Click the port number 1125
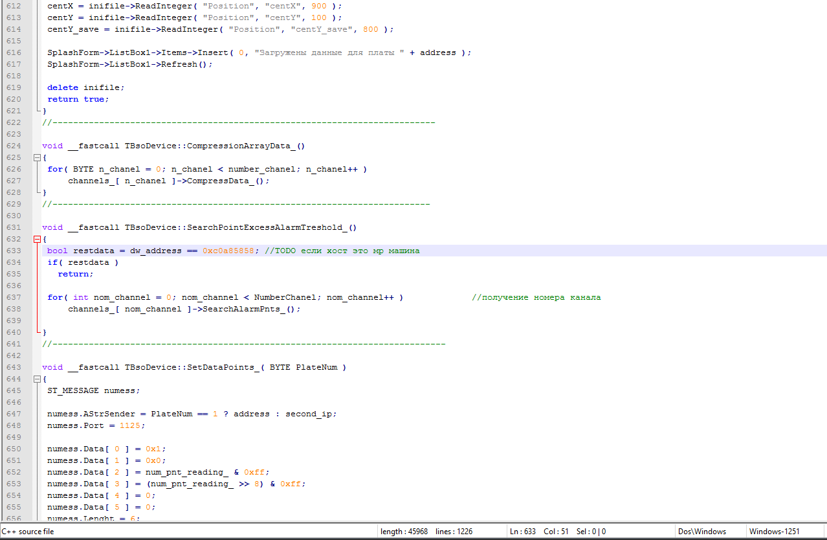The height and width of the screenshot is (540, 827). 130,425
